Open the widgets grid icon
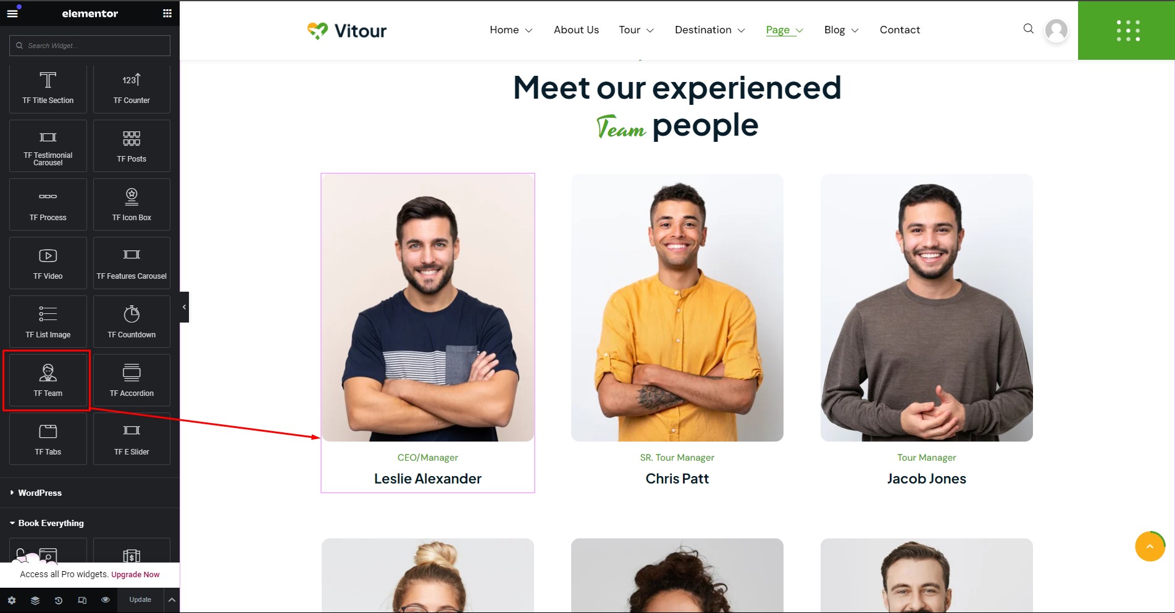The image size is (1175, 613). pyautogui.click(x=167, y=13)
